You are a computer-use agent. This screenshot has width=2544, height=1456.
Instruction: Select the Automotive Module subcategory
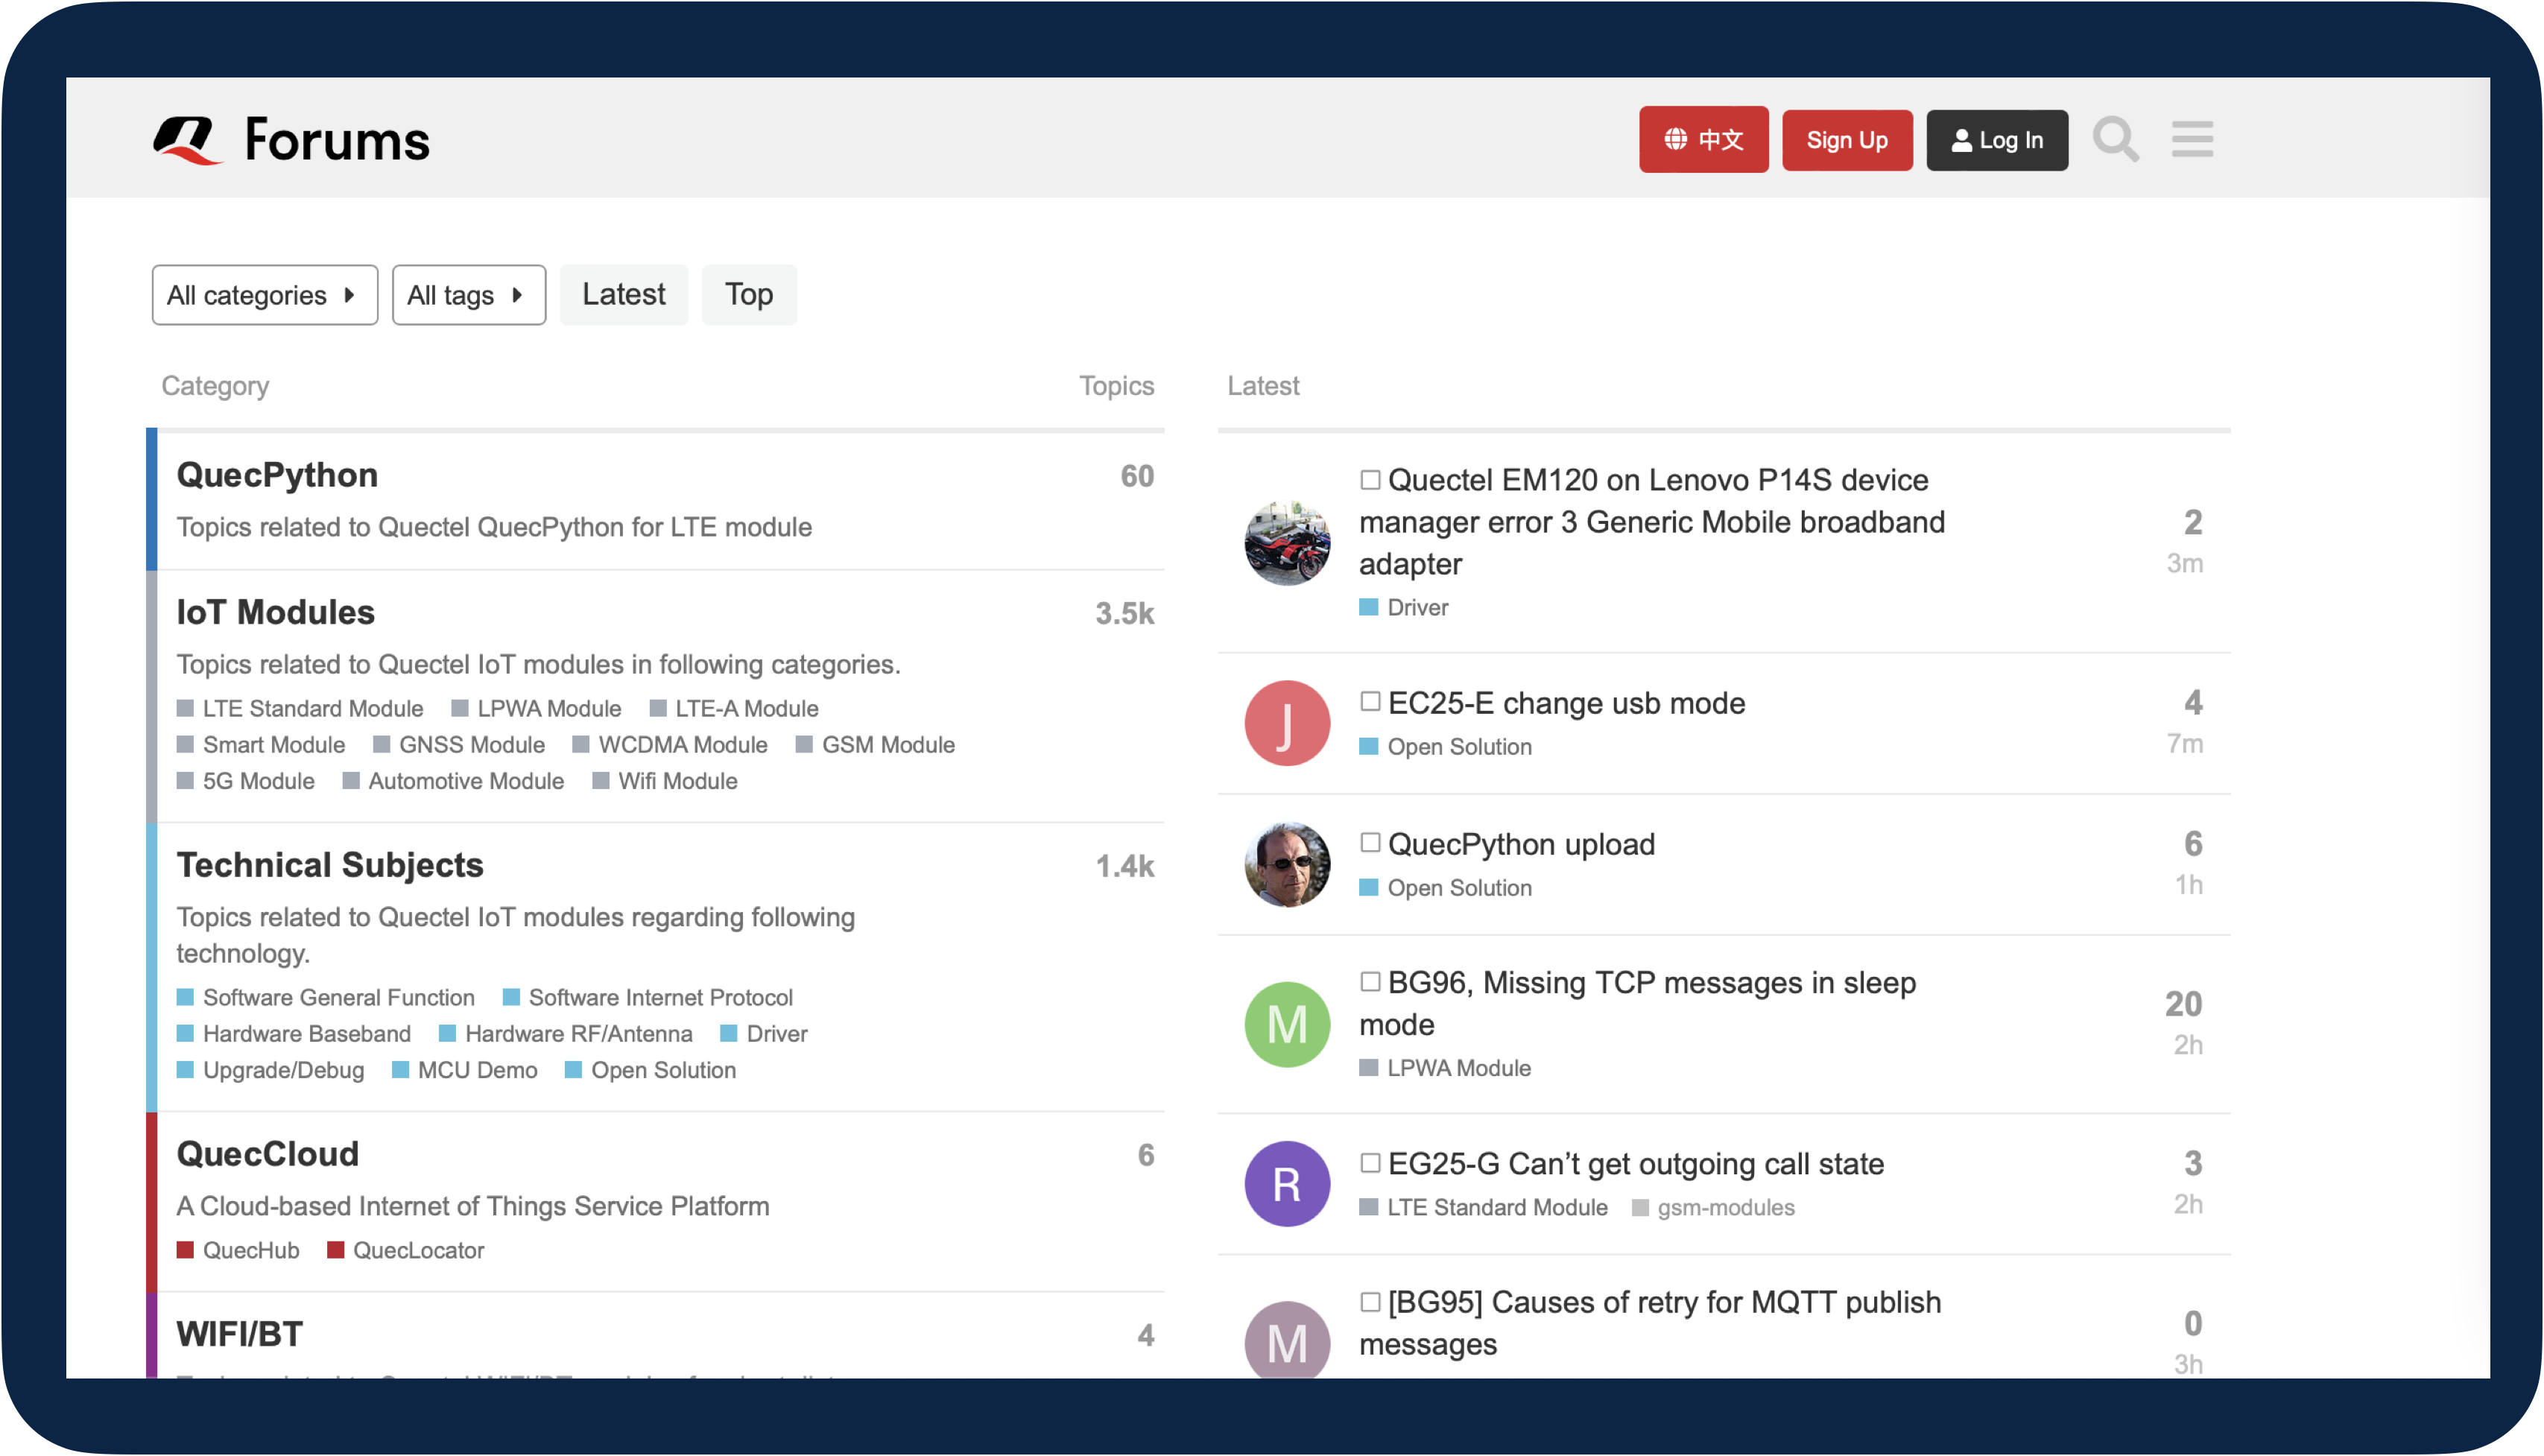pos(453,781)
